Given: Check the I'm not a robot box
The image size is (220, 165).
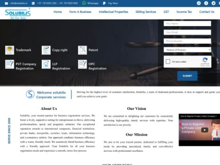Looking at the screenshot, I should coord(168,62).
